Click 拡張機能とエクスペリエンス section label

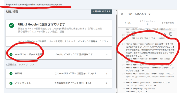click(x=20, y=65)
